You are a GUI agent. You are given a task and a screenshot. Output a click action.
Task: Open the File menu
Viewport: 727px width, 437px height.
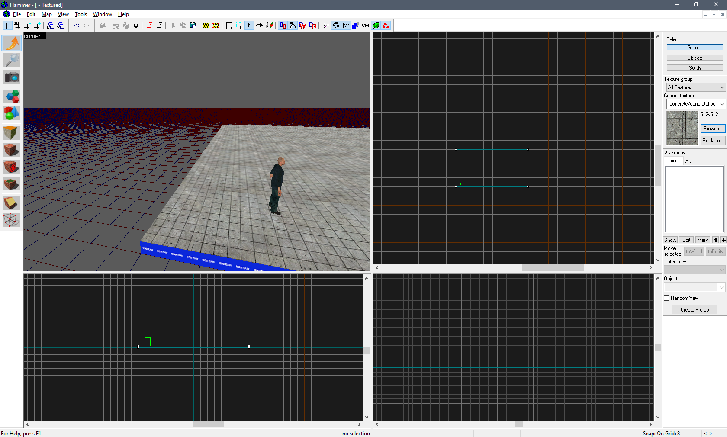click(x=17, y=14)
